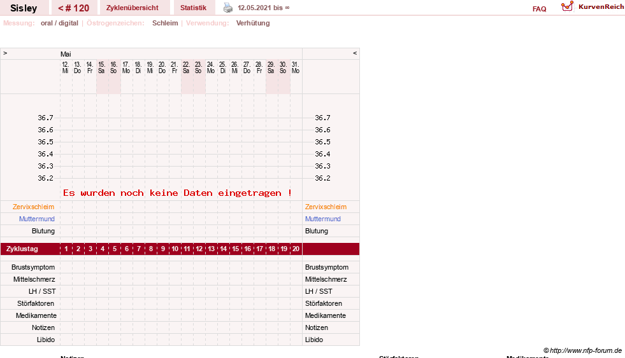Viewport: 625px width, 358px height.
Task: Open the FAQ link
Action: (539, 9)
